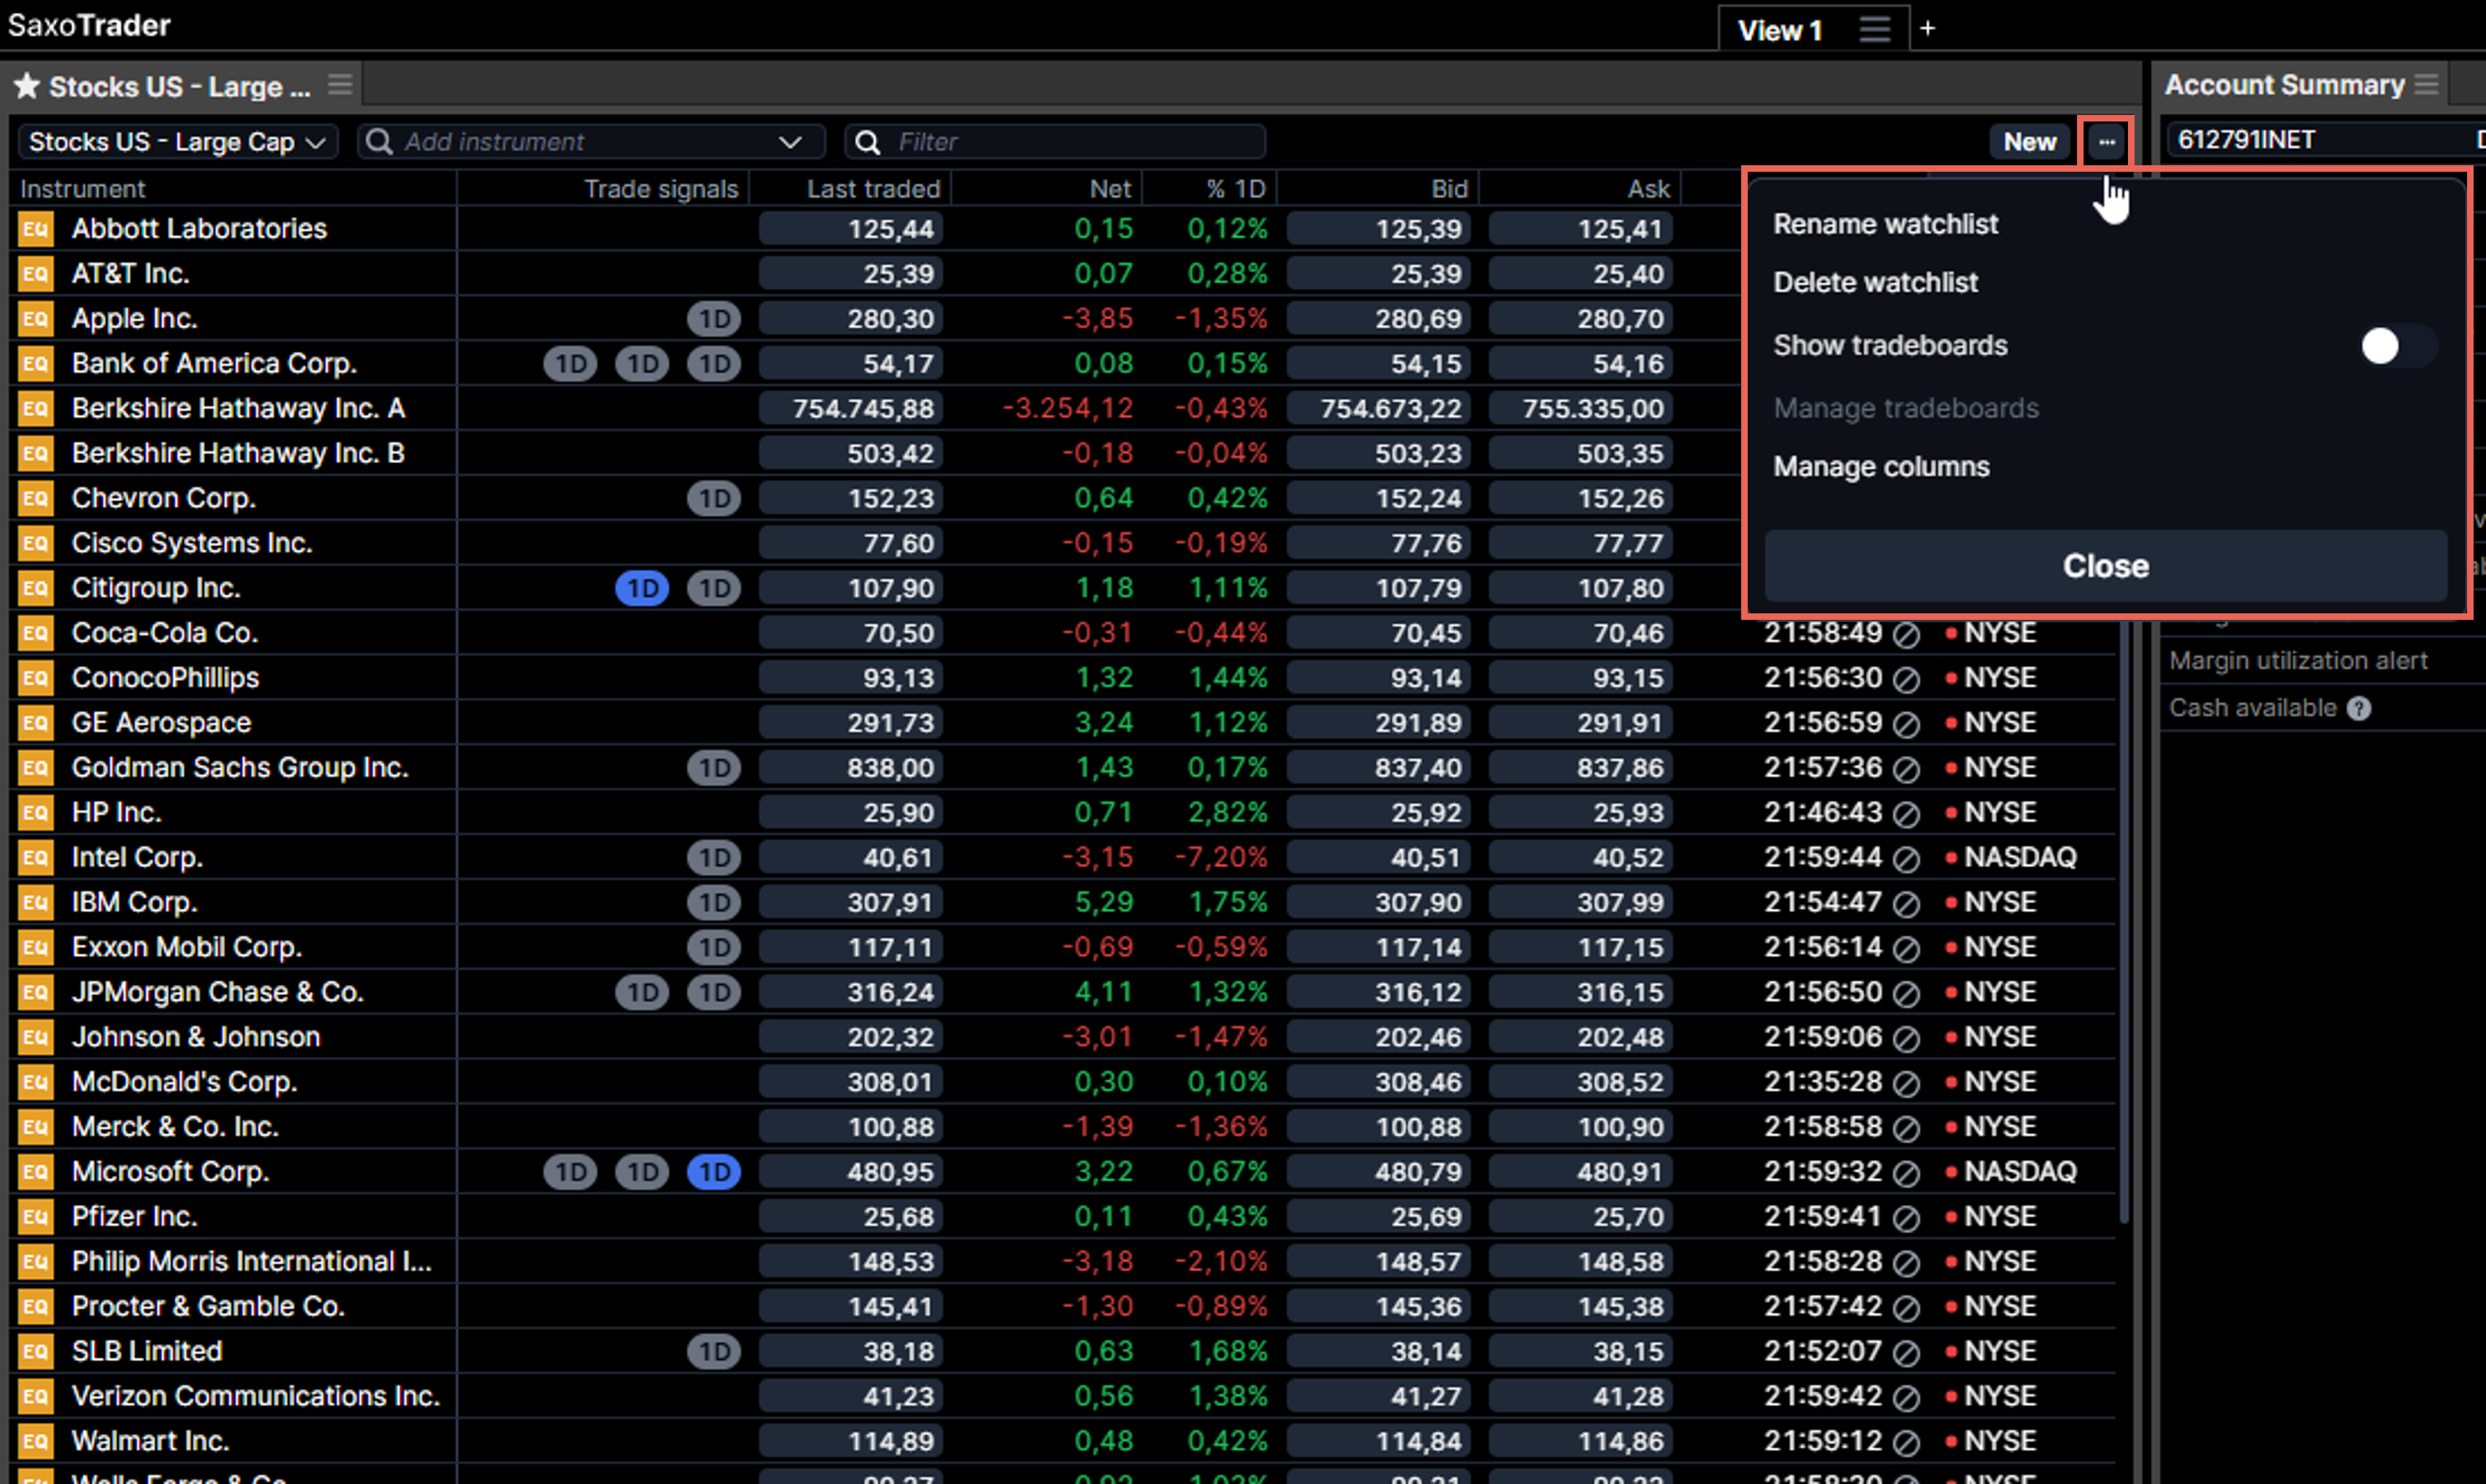Click the star icon beside Stocks US watchlist title
This screenshot has width=2486, height=1484.
tap(27, 85)
